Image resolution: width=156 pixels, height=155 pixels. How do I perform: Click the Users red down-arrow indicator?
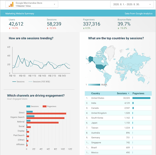(10, 28)
